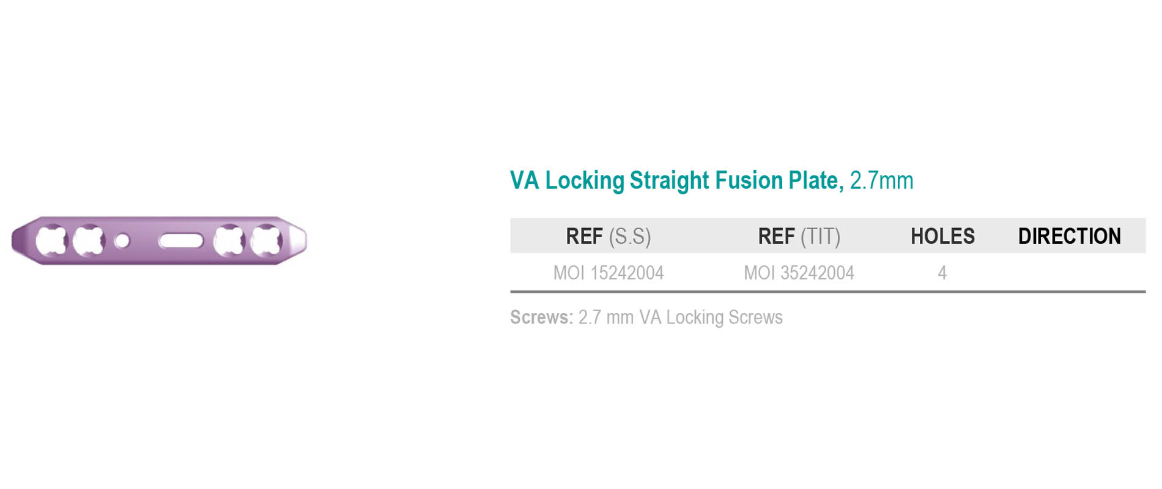Screen dimensions: 1162x489
Task: Click the third locking hole from left
Action: 229,240
